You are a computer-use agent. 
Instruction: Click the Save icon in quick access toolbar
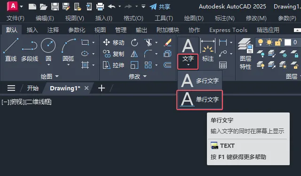(55, 7)
